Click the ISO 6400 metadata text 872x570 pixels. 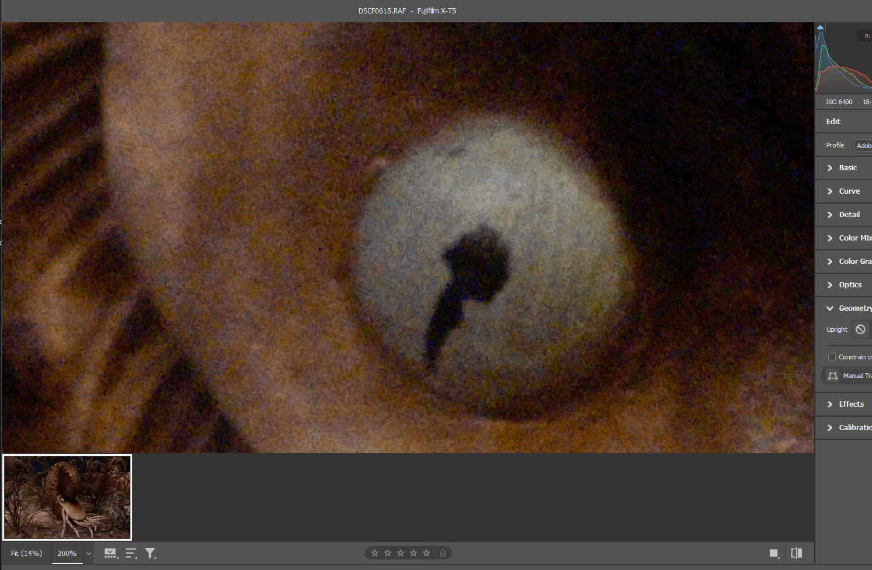click(839, 102)
